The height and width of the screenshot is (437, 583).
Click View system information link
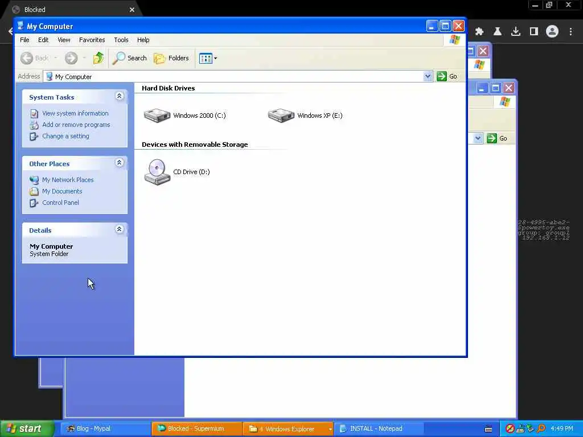[x=76, y=113]
